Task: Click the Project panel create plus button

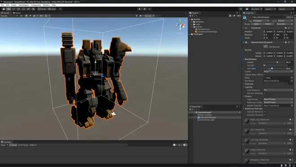Action: tap(191, 16)
